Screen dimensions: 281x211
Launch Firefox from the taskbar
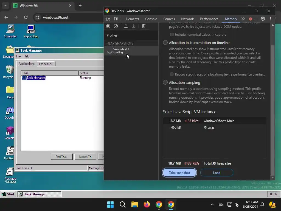(147, 204)
